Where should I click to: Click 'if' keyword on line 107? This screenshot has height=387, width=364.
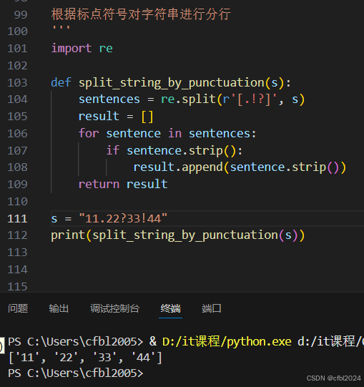(113, 150)
